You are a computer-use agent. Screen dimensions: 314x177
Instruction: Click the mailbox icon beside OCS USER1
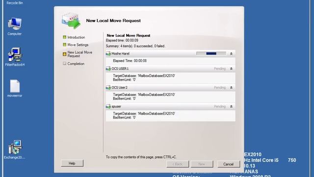tap(108, 69)
